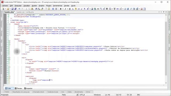
Task: Switch to the Preview view
Action: [18, 88]
